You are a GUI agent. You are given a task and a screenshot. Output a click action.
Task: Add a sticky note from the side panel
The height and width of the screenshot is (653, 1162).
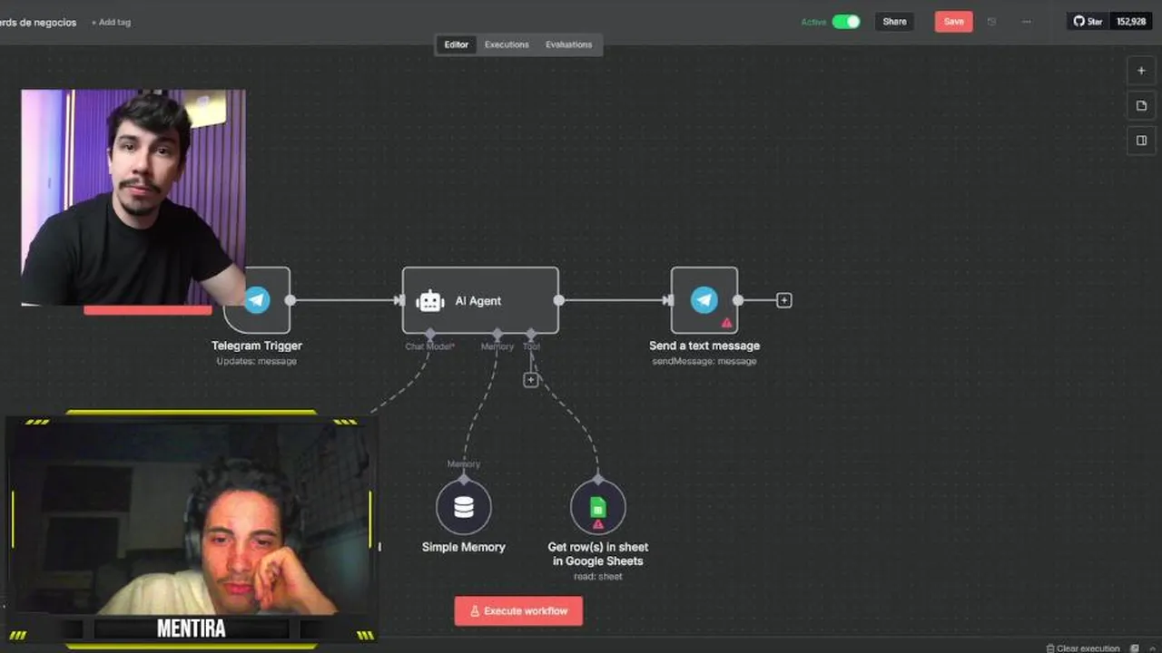(1141, 105)
